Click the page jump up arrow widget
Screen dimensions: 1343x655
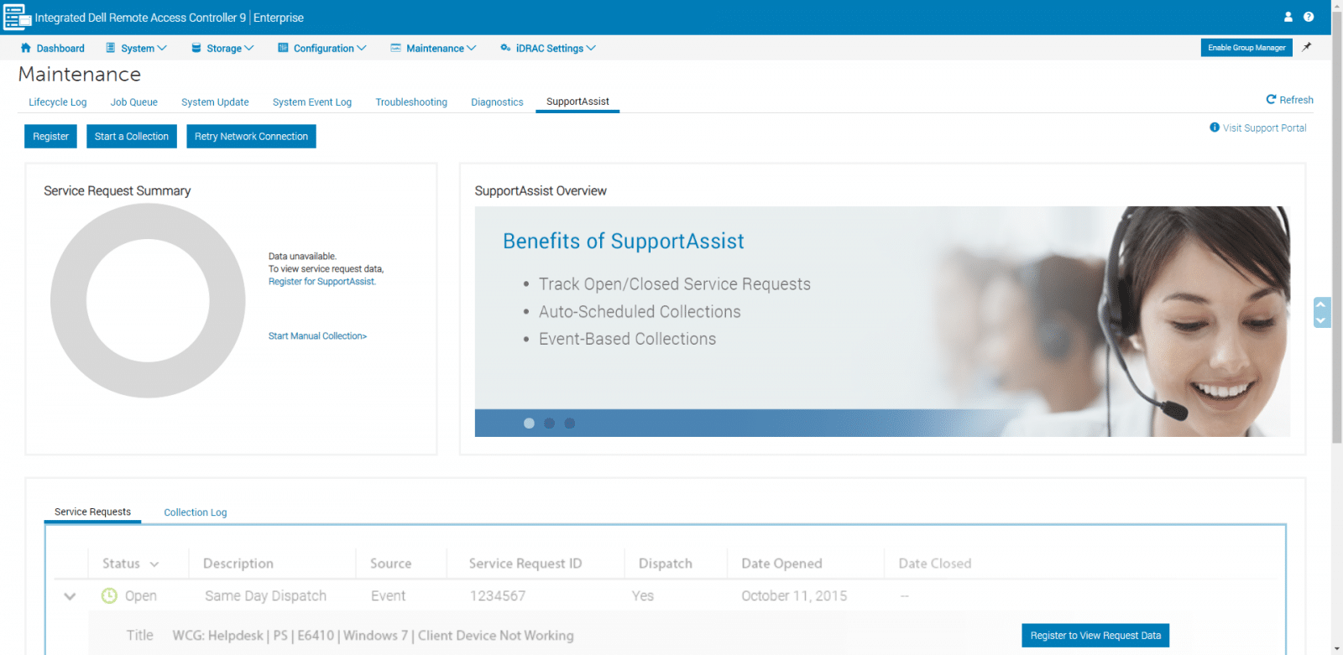(x=1321, y=304)
